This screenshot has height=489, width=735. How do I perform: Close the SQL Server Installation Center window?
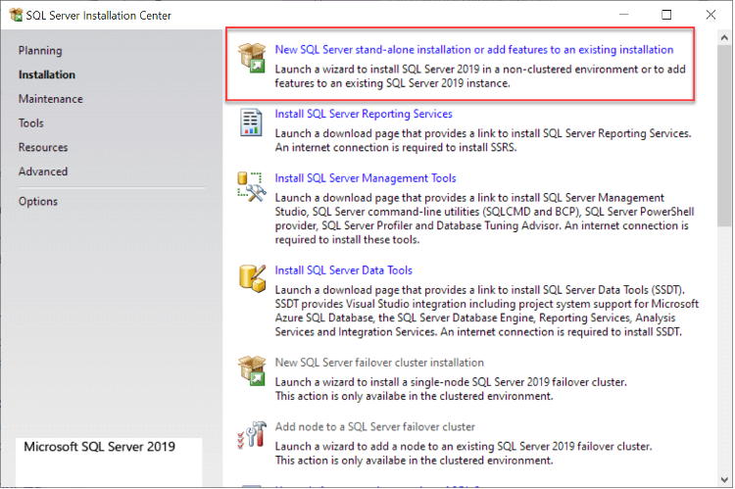click(710, 15)
